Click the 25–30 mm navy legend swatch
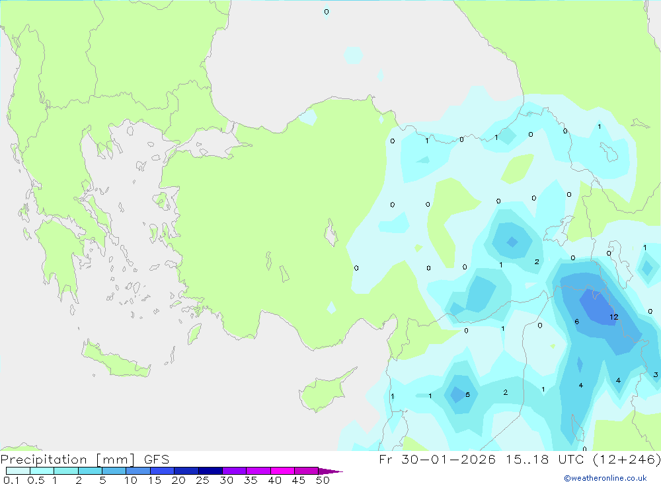 coord(210,471)
